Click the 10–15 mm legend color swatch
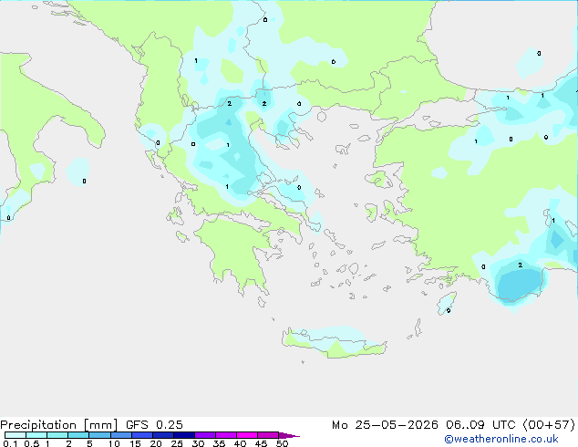 120,435
